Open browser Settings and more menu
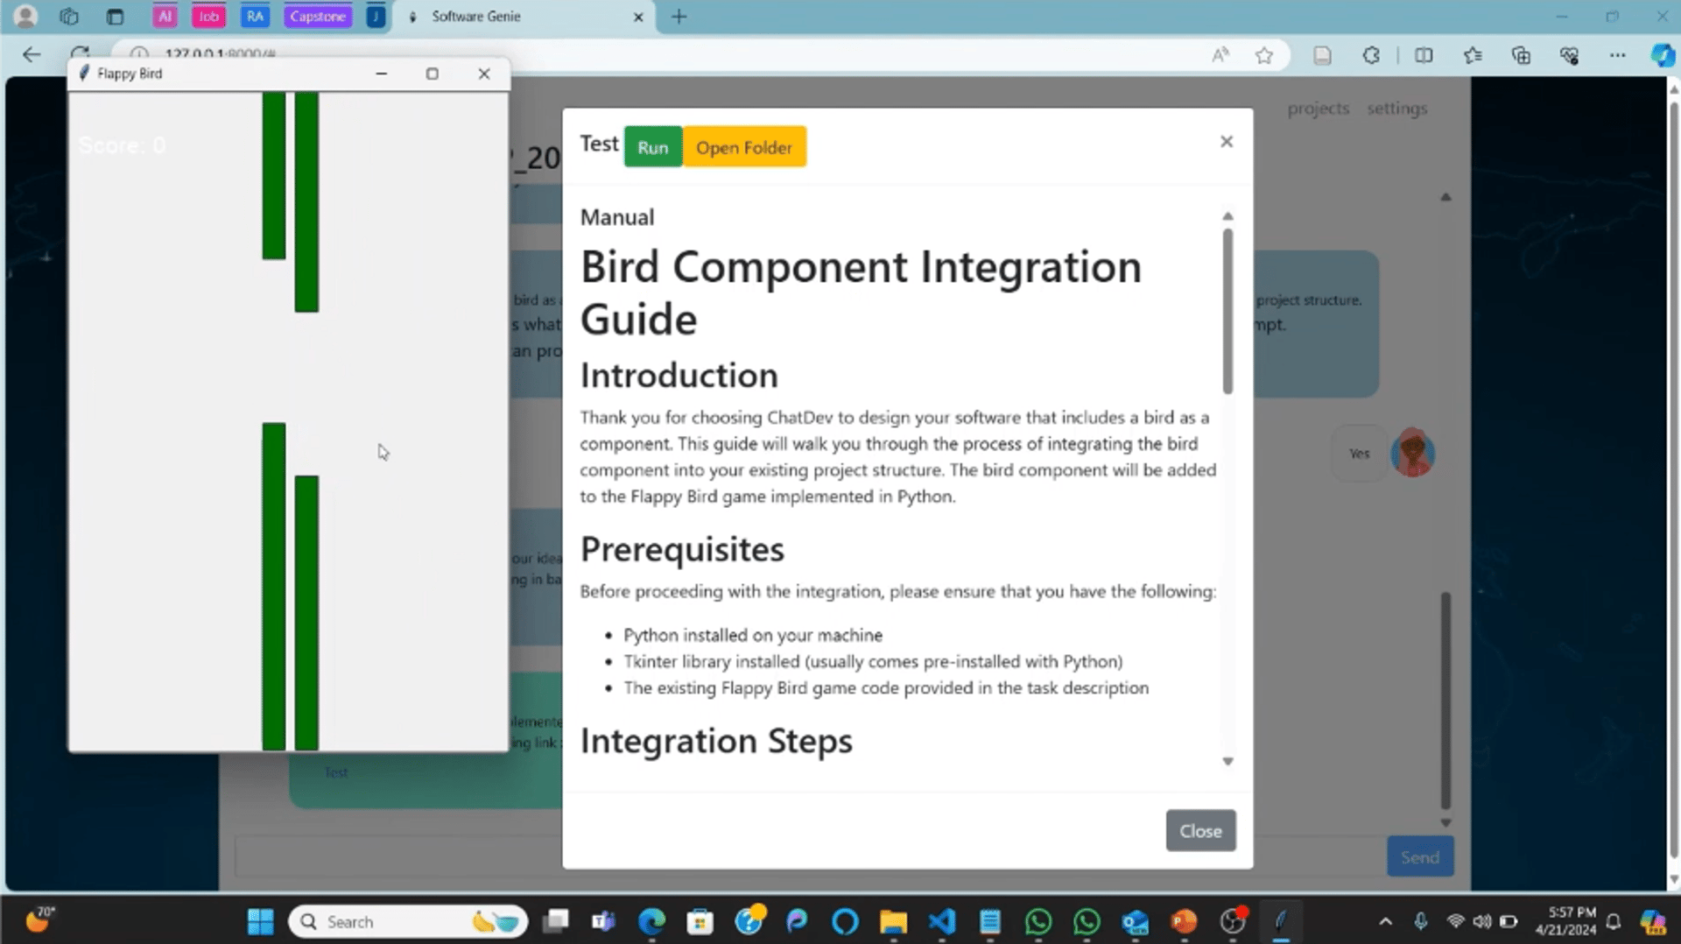This screenshot has width=1681, height=944. [x=1617, y=55]
